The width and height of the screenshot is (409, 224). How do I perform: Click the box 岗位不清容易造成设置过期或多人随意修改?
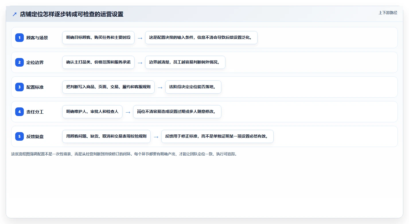[177, 112]
